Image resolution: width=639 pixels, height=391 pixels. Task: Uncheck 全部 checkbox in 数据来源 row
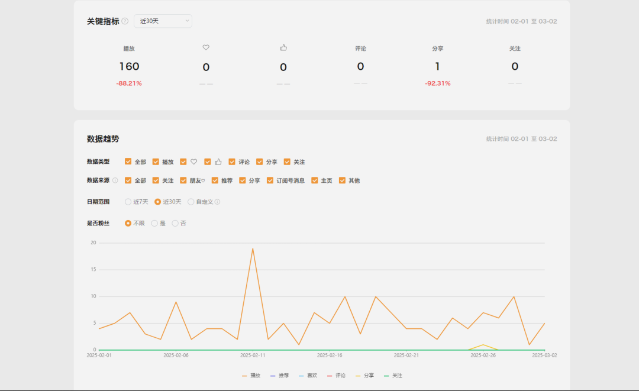[x=128, y=180]
